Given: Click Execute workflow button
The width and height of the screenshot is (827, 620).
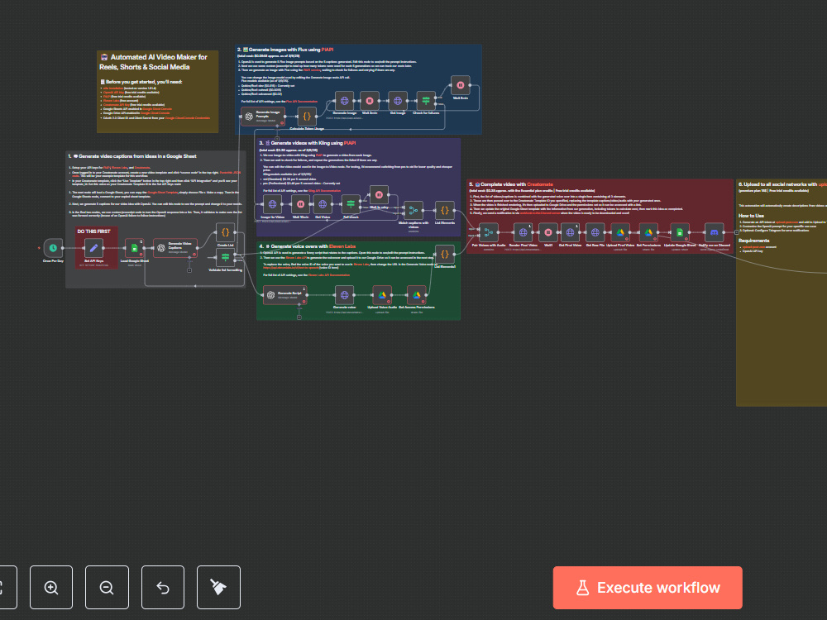Looking at the screenshot, I should (x=648, y=587).
